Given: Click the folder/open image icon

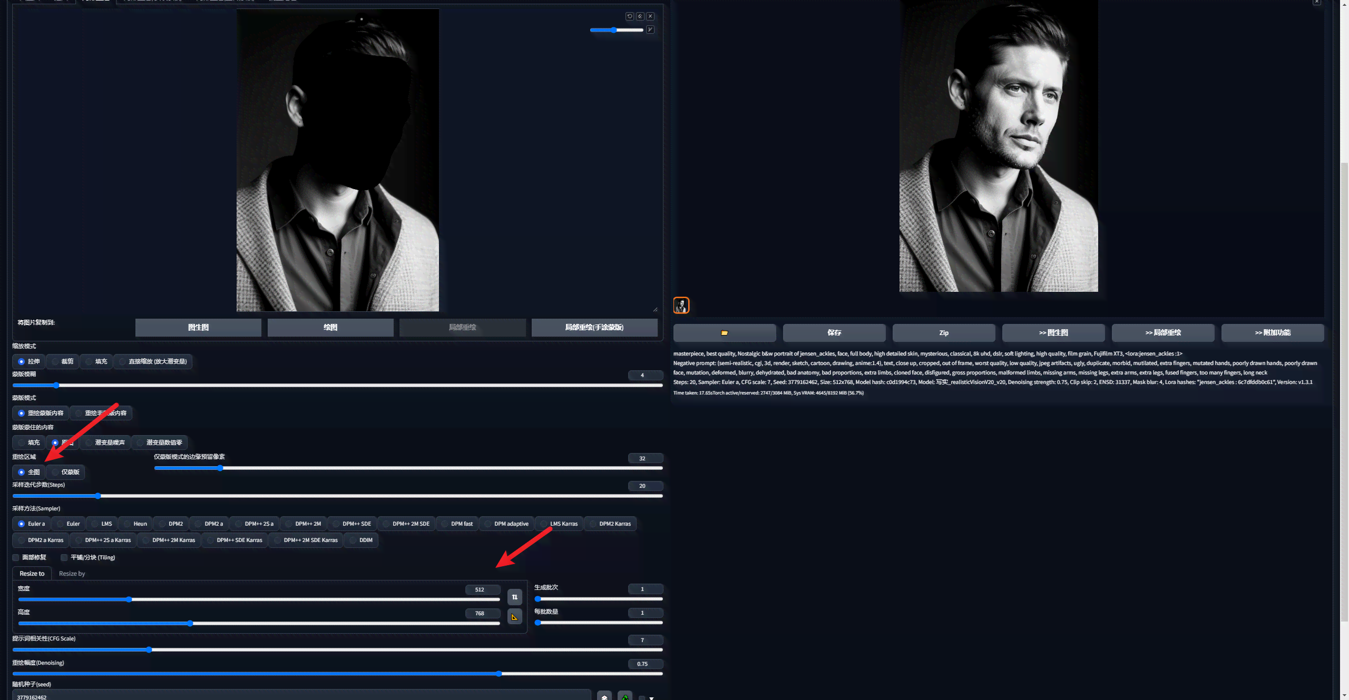Looking at the screenshot, I should pyautogui.click(x=724, y=332).
